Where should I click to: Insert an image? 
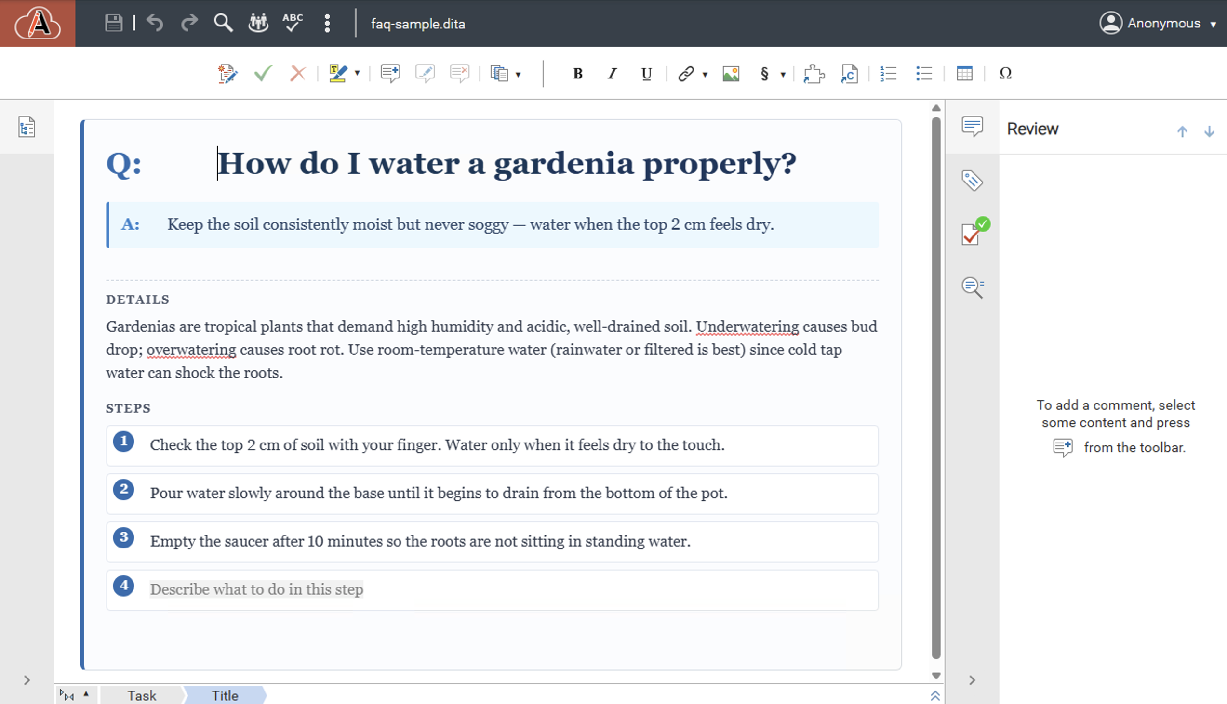pyautogui.click(x=731, y=74)
